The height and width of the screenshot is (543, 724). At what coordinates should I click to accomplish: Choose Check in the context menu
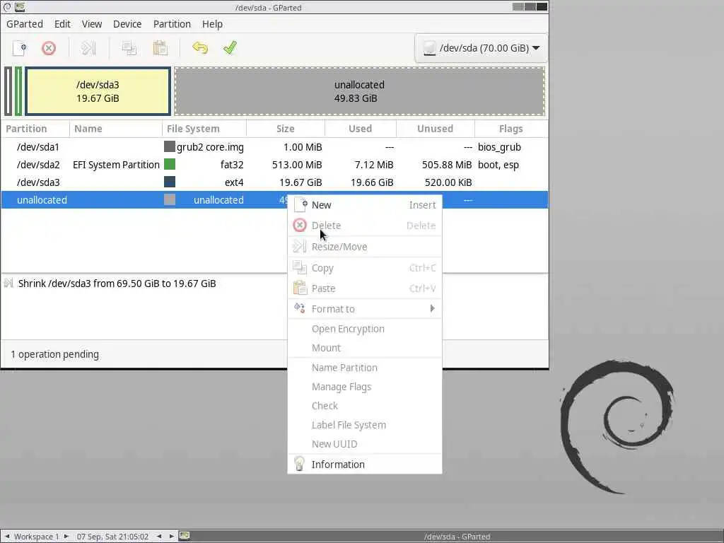(x=365, y=405)
